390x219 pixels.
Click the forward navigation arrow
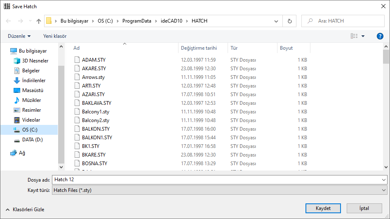pos(20,21)
